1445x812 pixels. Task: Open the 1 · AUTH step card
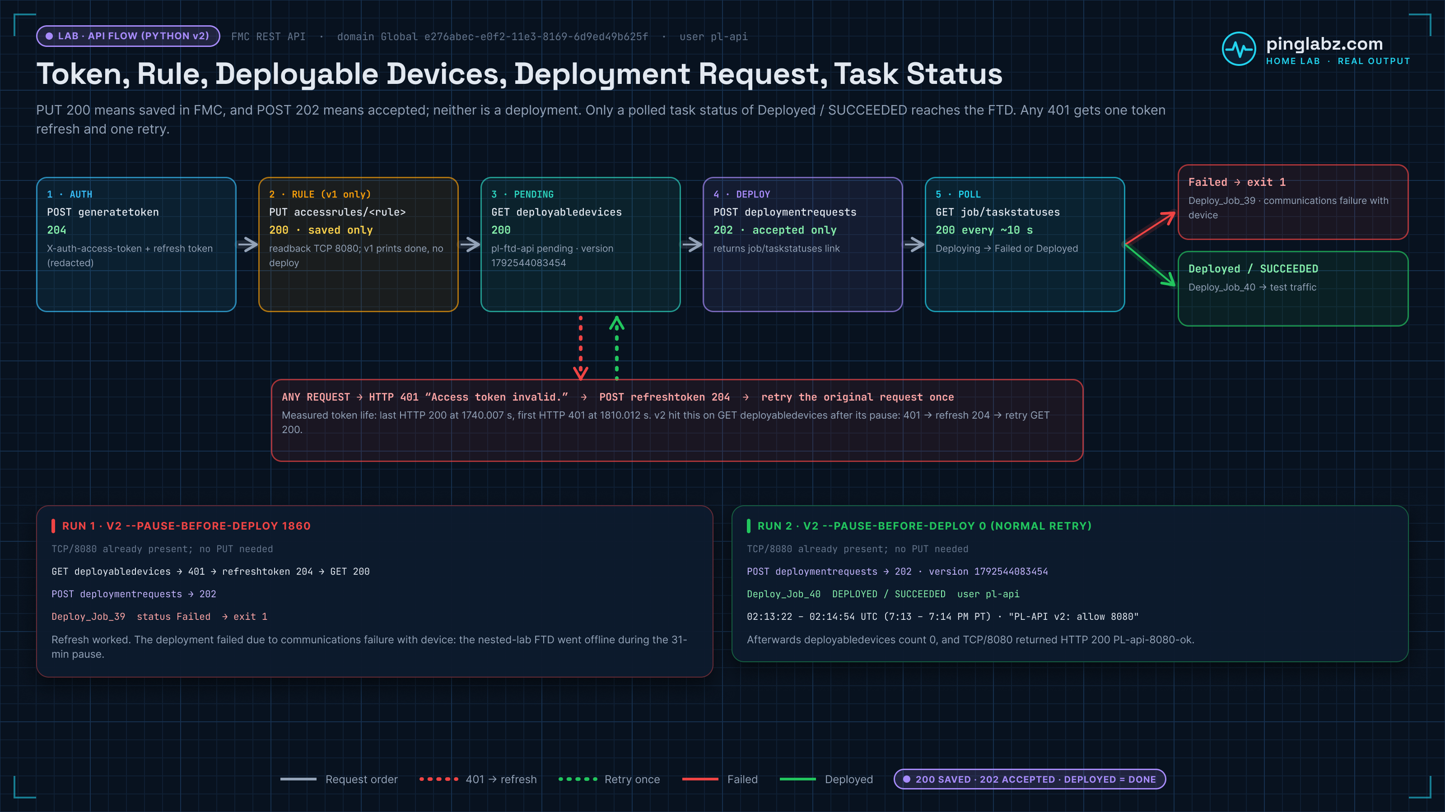pos(136,245)
